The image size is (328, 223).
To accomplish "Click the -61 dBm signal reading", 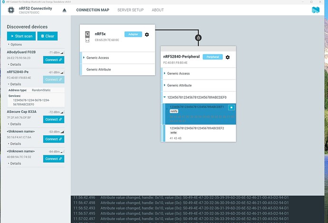I will [54, 72].
